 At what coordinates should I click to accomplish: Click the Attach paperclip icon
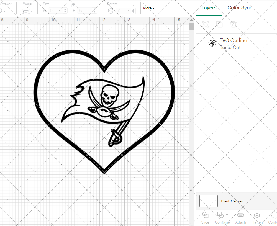[x=240, y=215]
